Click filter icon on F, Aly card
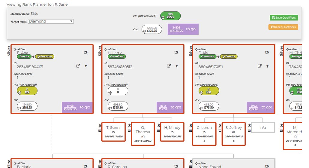The image size is (309, 168). 268,66
